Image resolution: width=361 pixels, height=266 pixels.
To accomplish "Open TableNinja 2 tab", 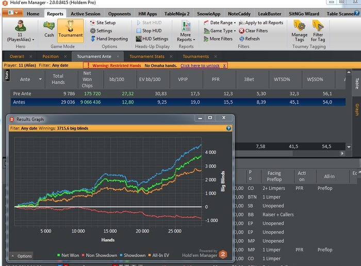I will pyautogui.click(x=177, y=14).
